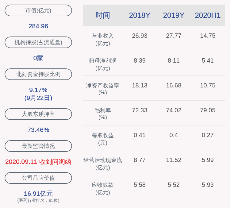Select EPS value 0.4
Image resolution: width=230 pixels, height=208 pixels.
coord(174,135)
